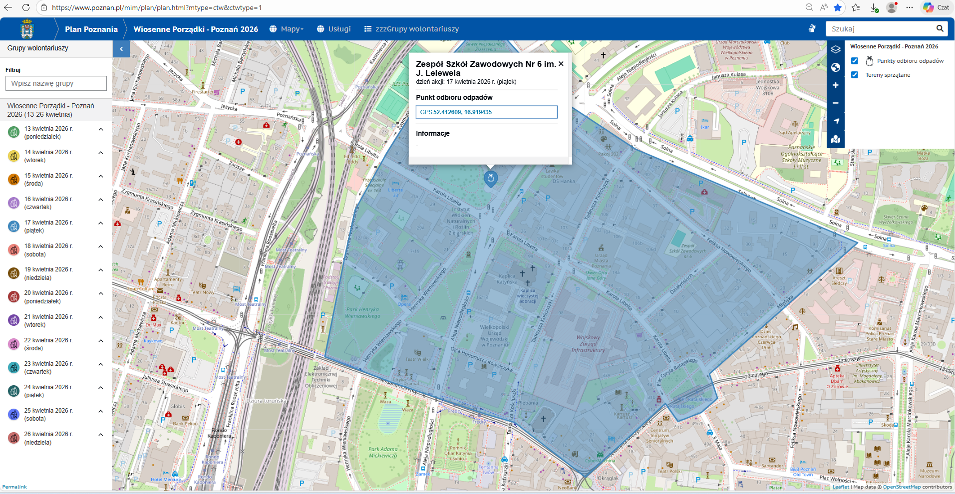Click the sign language hands icon

[x=812, y=29]
